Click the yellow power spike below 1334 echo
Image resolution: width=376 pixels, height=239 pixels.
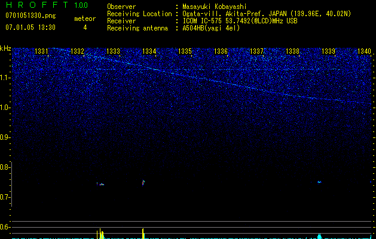coord(143,234)
